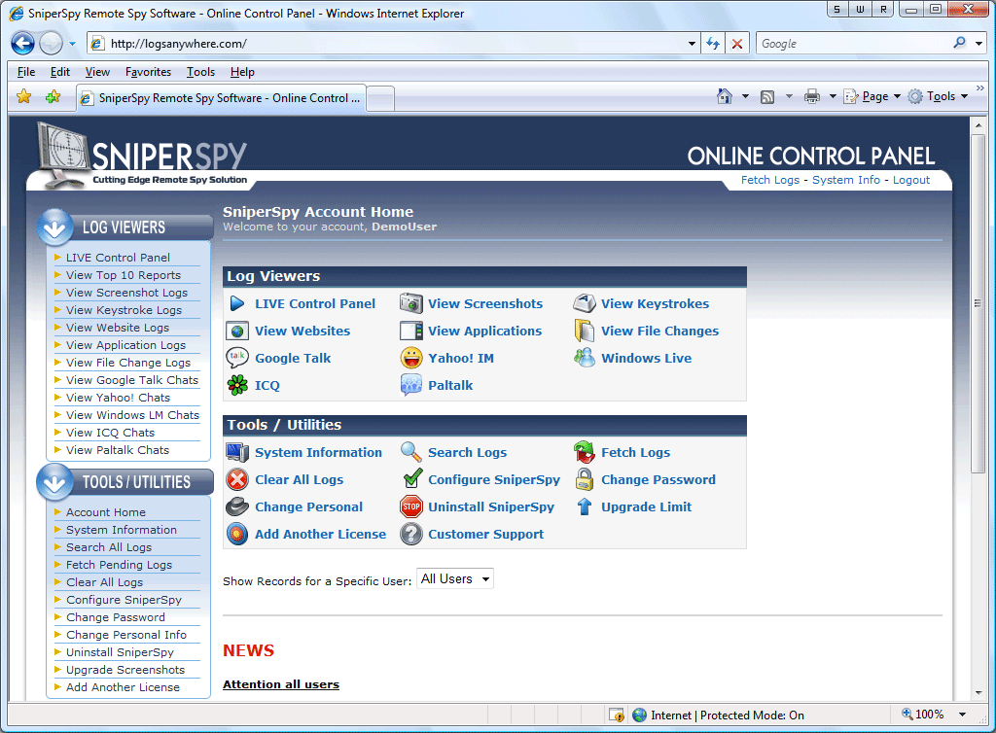Click the Add to Favorites icon
This screenshot has height=733, width=996.
(53, 96)
